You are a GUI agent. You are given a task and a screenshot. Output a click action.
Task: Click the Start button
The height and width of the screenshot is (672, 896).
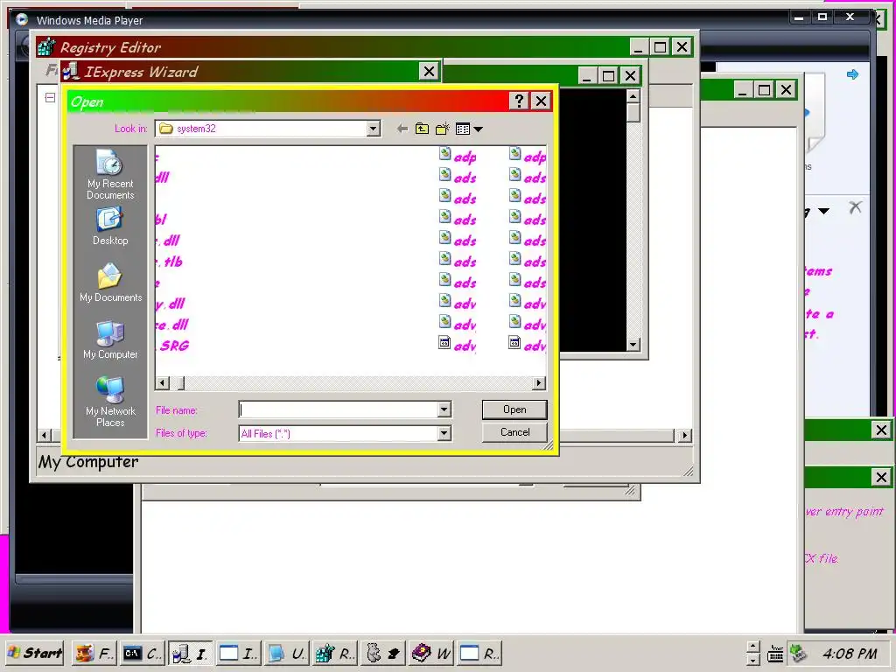(35, 653)
